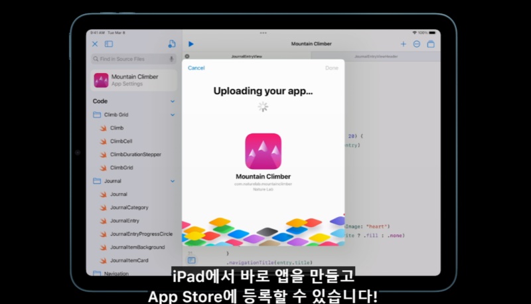Open the JournalEntryProgressCircle file
This screenshot has width=531, height=304.
141,234
